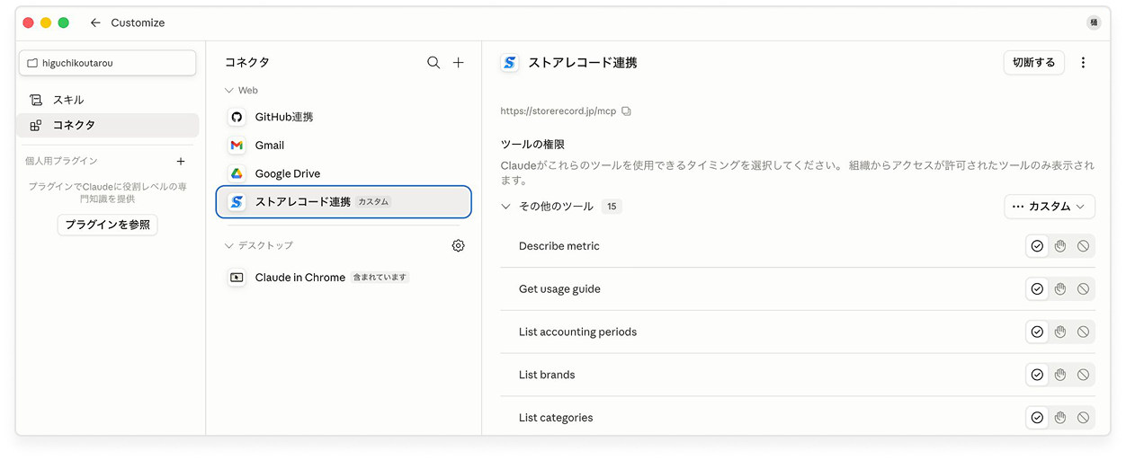Click the スキル sidebar icon
This screenshot has width=1126, height=460.
[x=36, y=100]
